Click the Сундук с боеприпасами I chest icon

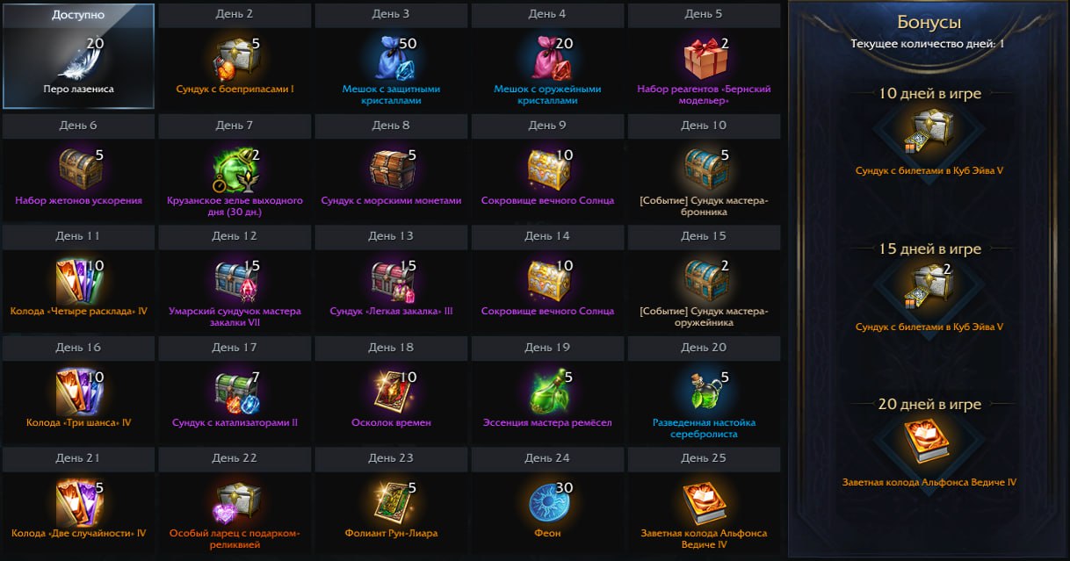tap(234, 59)
